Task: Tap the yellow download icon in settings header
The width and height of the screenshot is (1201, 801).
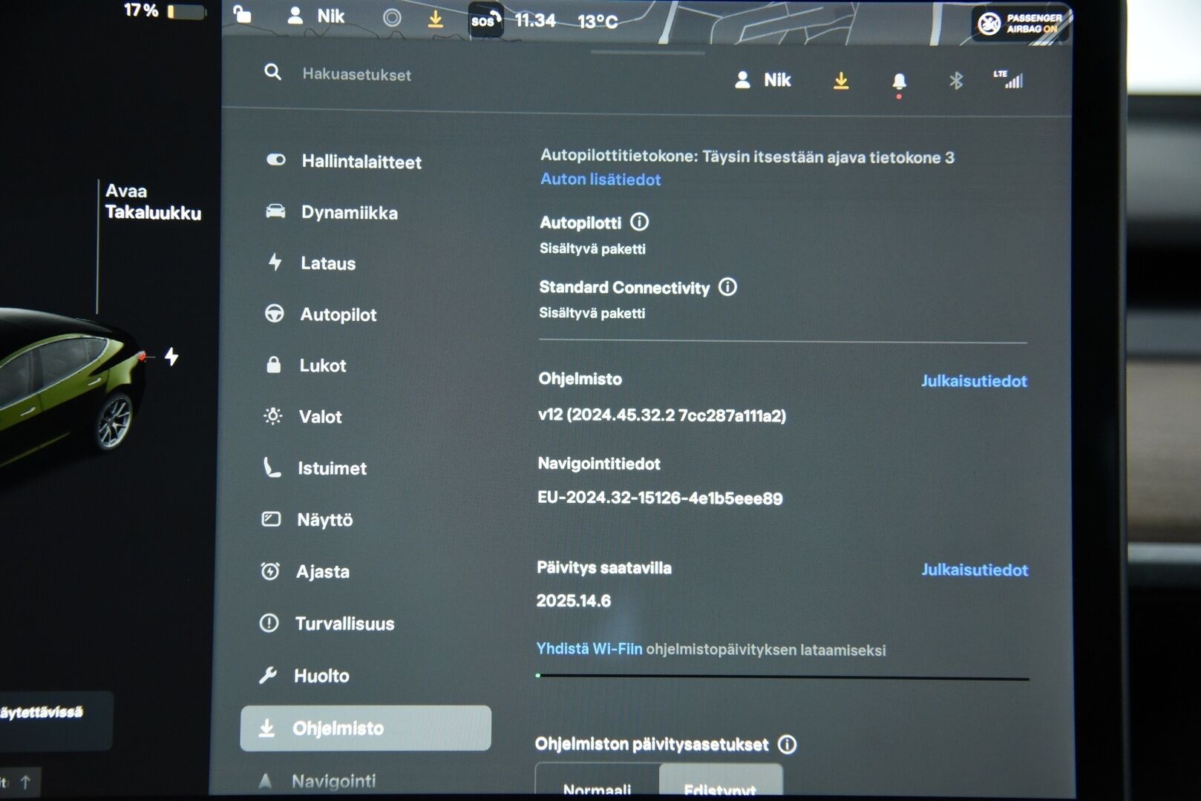Action: pyautogui.click(x=840, y=80)
